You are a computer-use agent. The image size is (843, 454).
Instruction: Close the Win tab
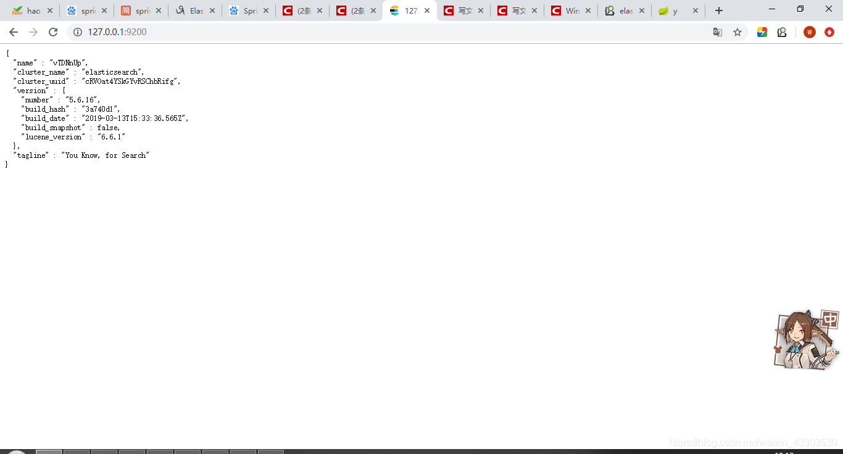pos(588,10)
